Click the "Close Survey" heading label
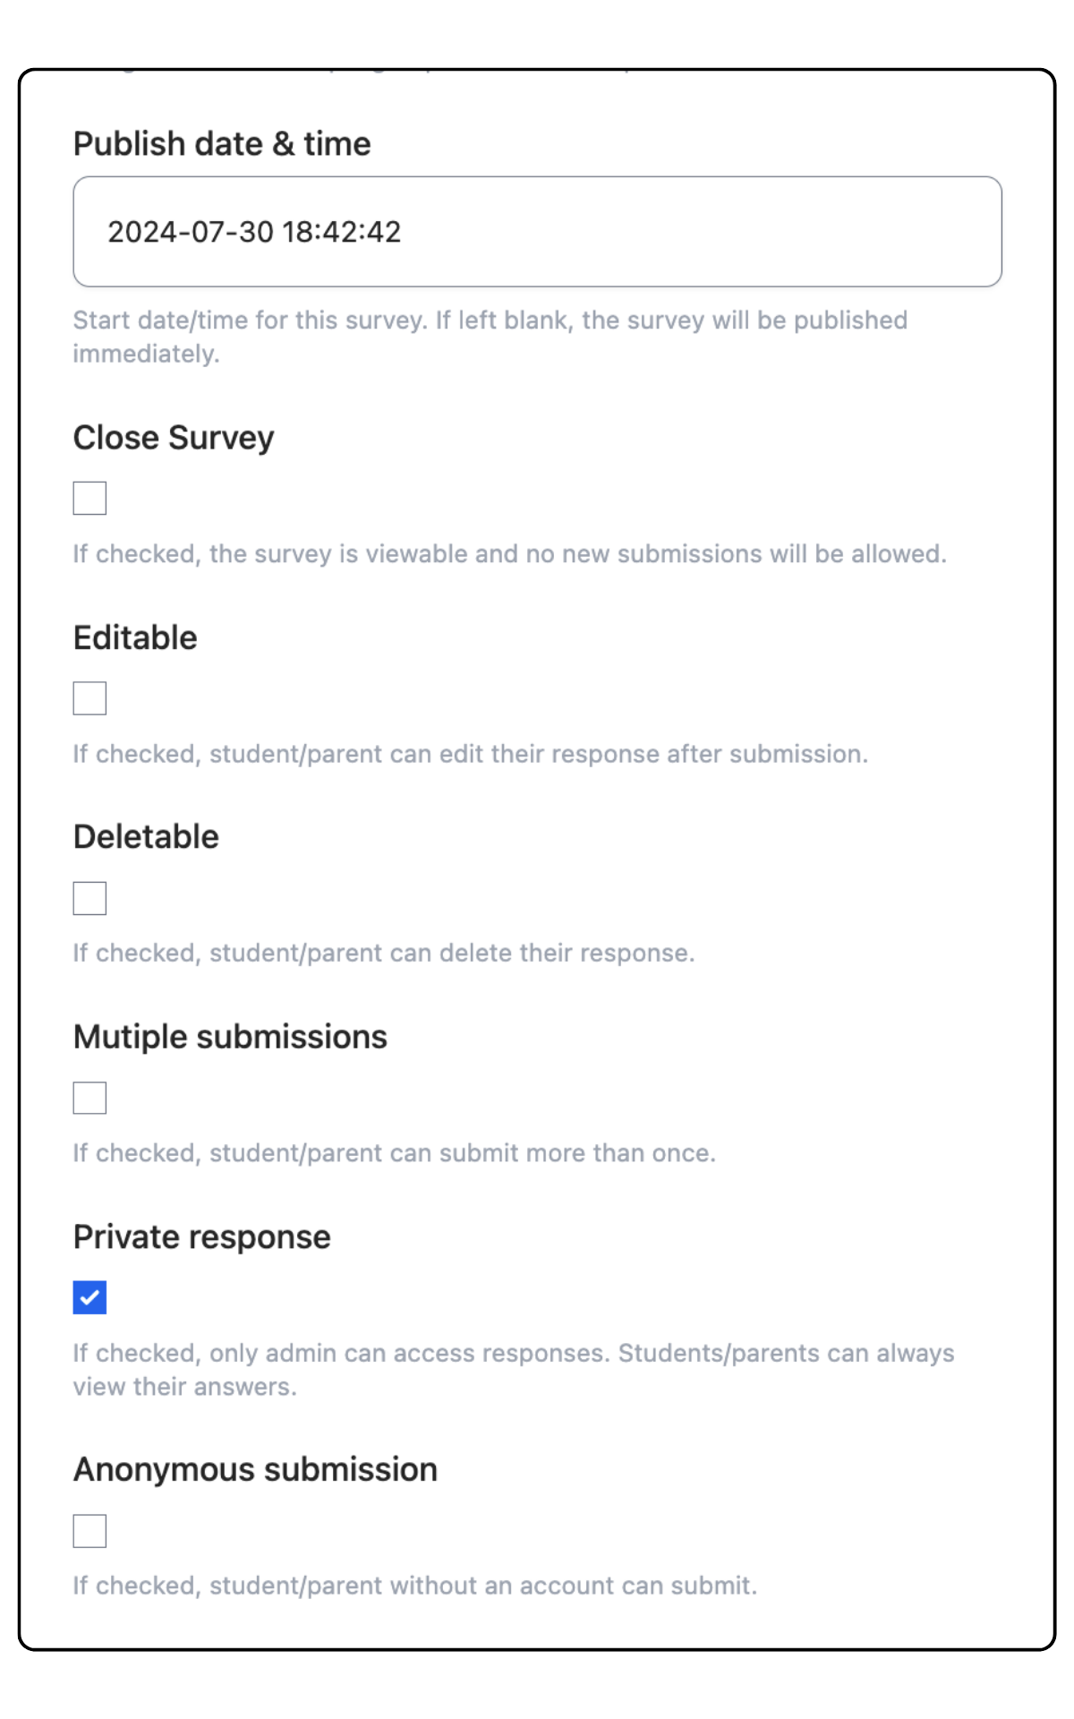The height and width of the screenshot is (1719, 1074). coord(174,439)
